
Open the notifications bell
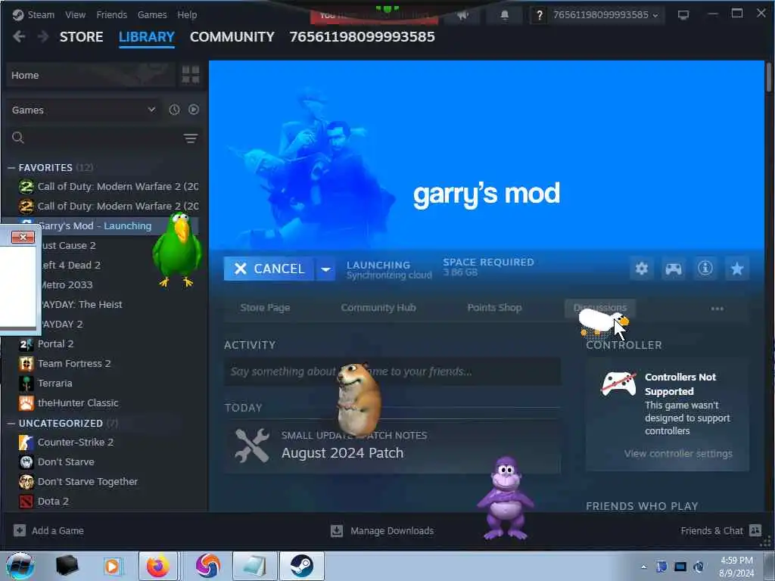505,15
